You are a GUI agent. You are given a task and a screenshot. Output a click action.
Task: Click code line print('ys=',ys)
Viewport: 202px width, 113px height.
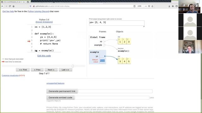(50, 40)
